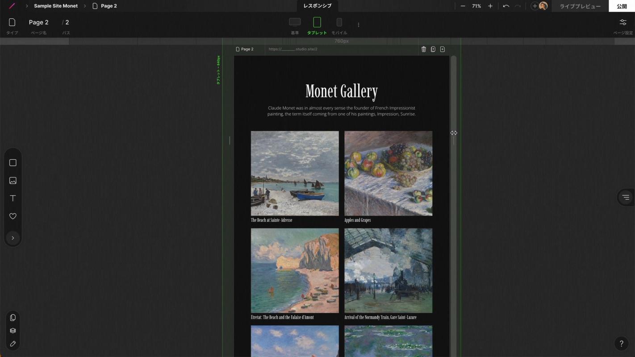
Task: Click the Sample Site Monet breadcrumb
Action: [56, 6]
